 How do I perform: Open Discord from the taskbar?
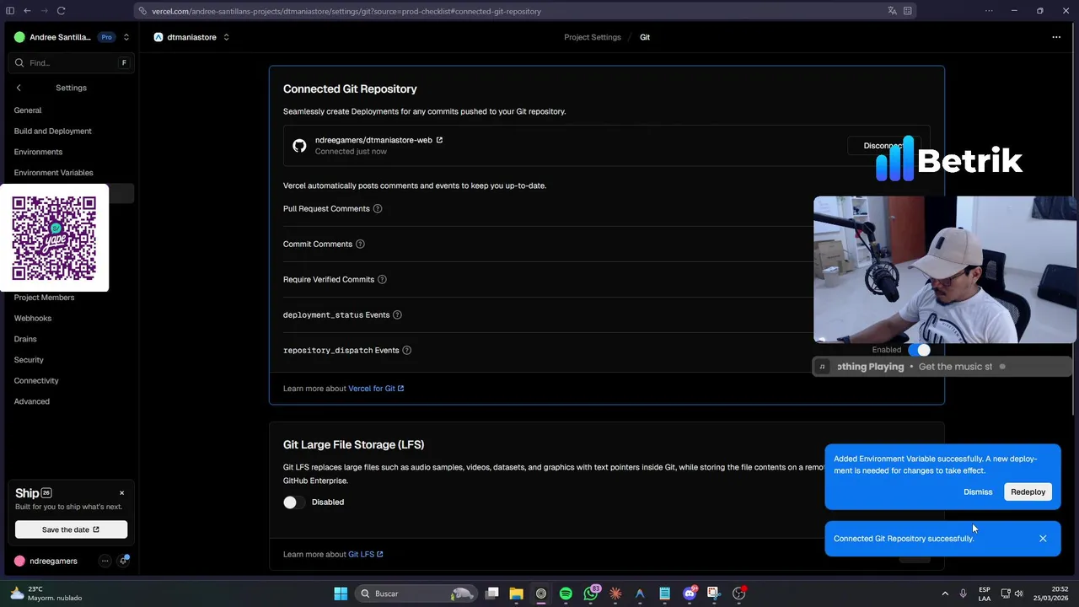tap(690, 594)
